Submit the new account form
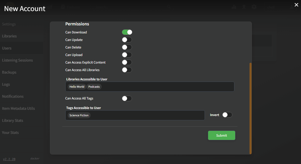 click(x=222, y=135)
